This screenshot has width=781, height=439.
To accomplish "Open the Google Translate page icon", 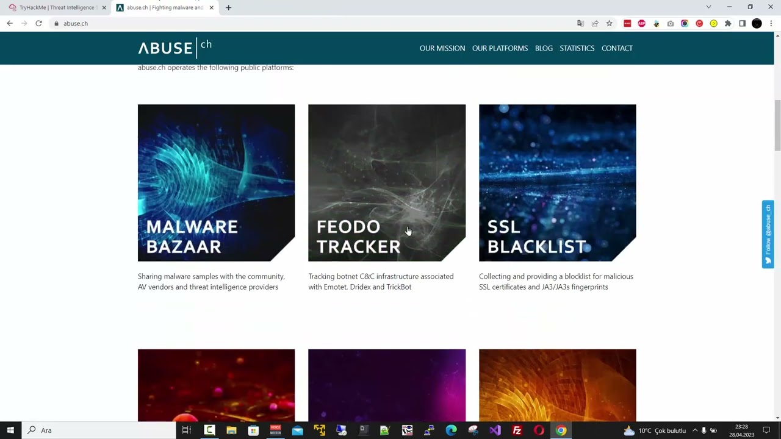I will pyautogui.click(x=580, y=23).
